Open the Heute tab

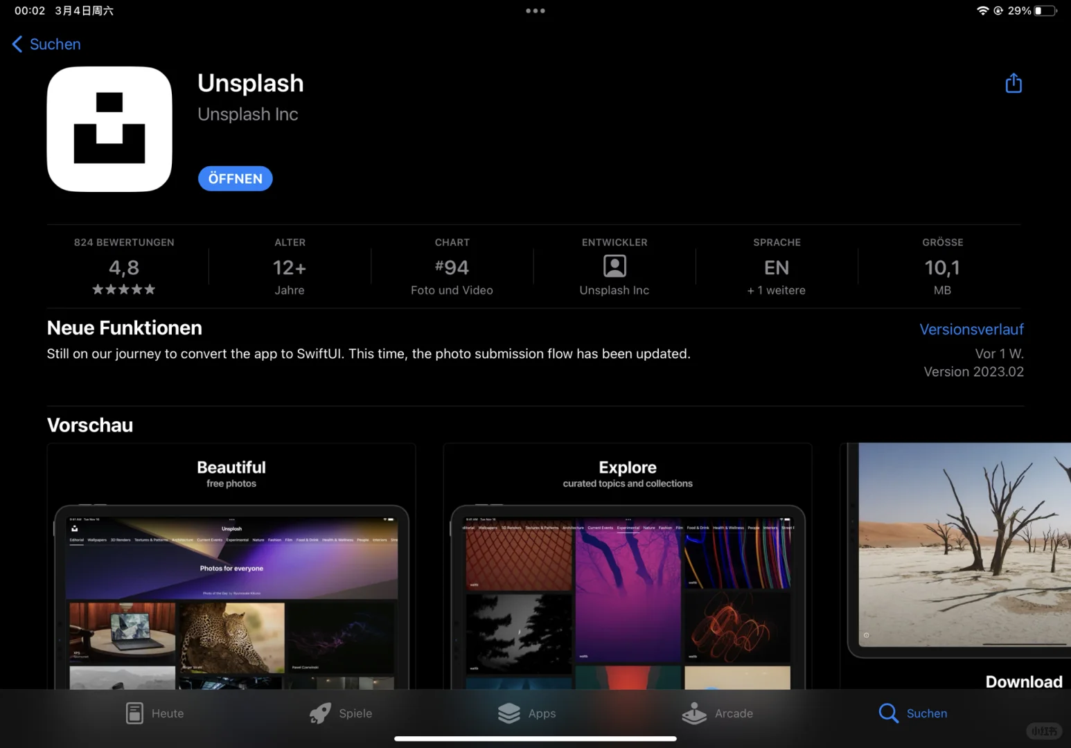(x=154, y=713)
